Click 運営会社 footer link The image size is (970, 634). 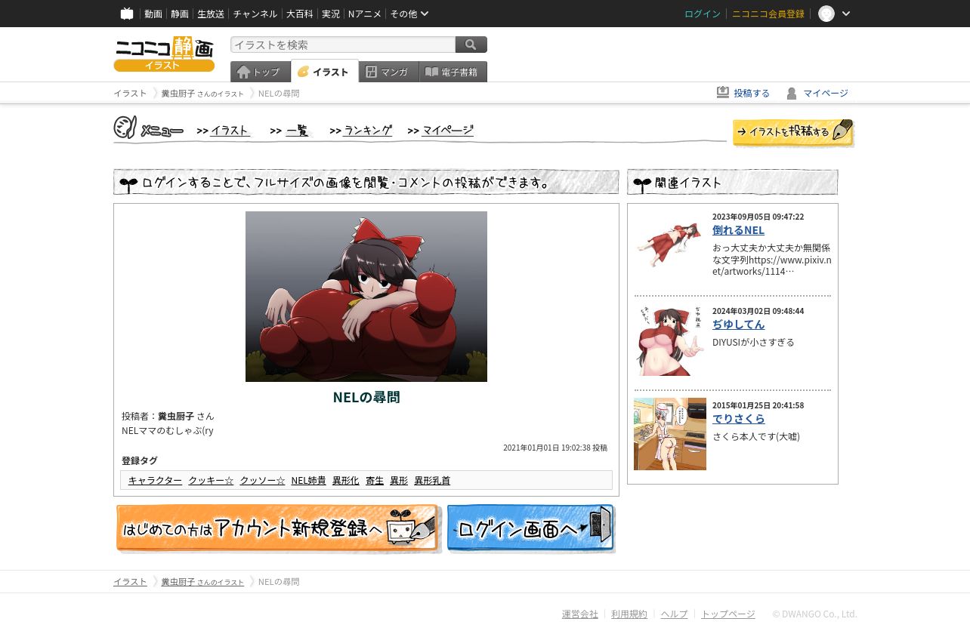click(x=580, y=614)
